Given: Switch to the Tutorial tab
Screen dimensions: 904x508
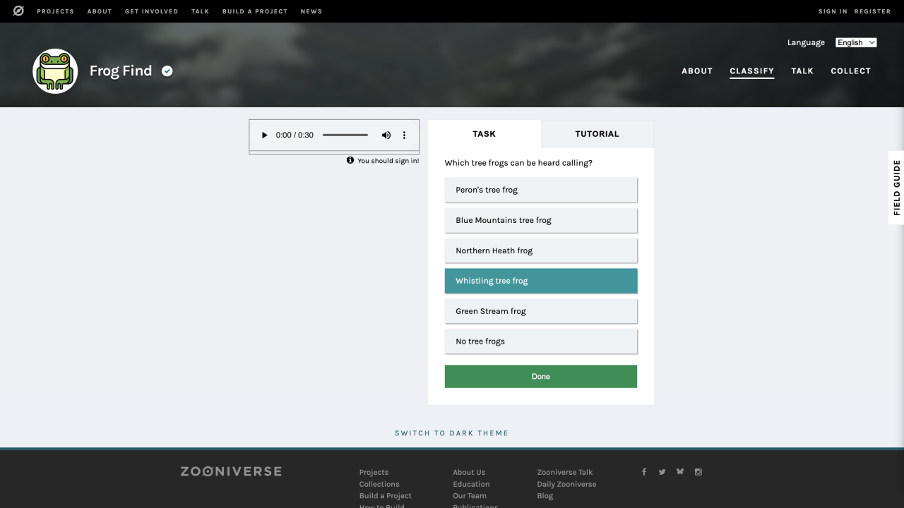Looking at the screenshot, I should 597,134.
